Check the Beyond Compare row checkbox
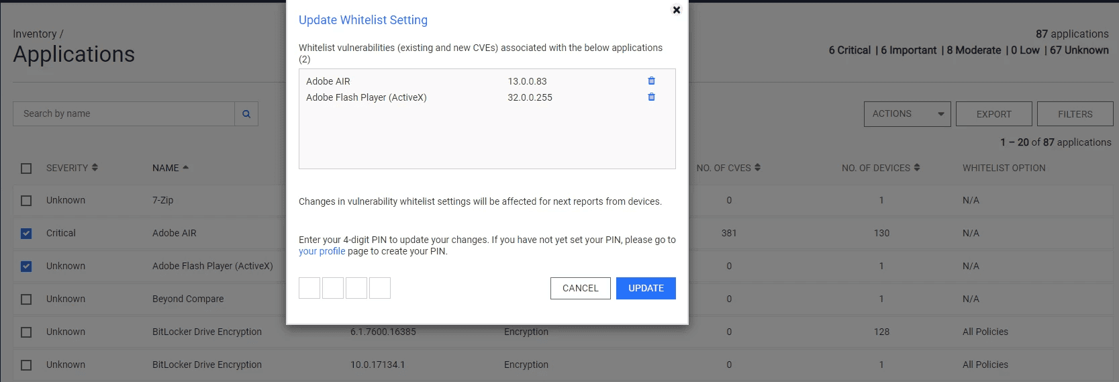Image resolution: width=1119 pixels, height=382 pixels. 26,299
